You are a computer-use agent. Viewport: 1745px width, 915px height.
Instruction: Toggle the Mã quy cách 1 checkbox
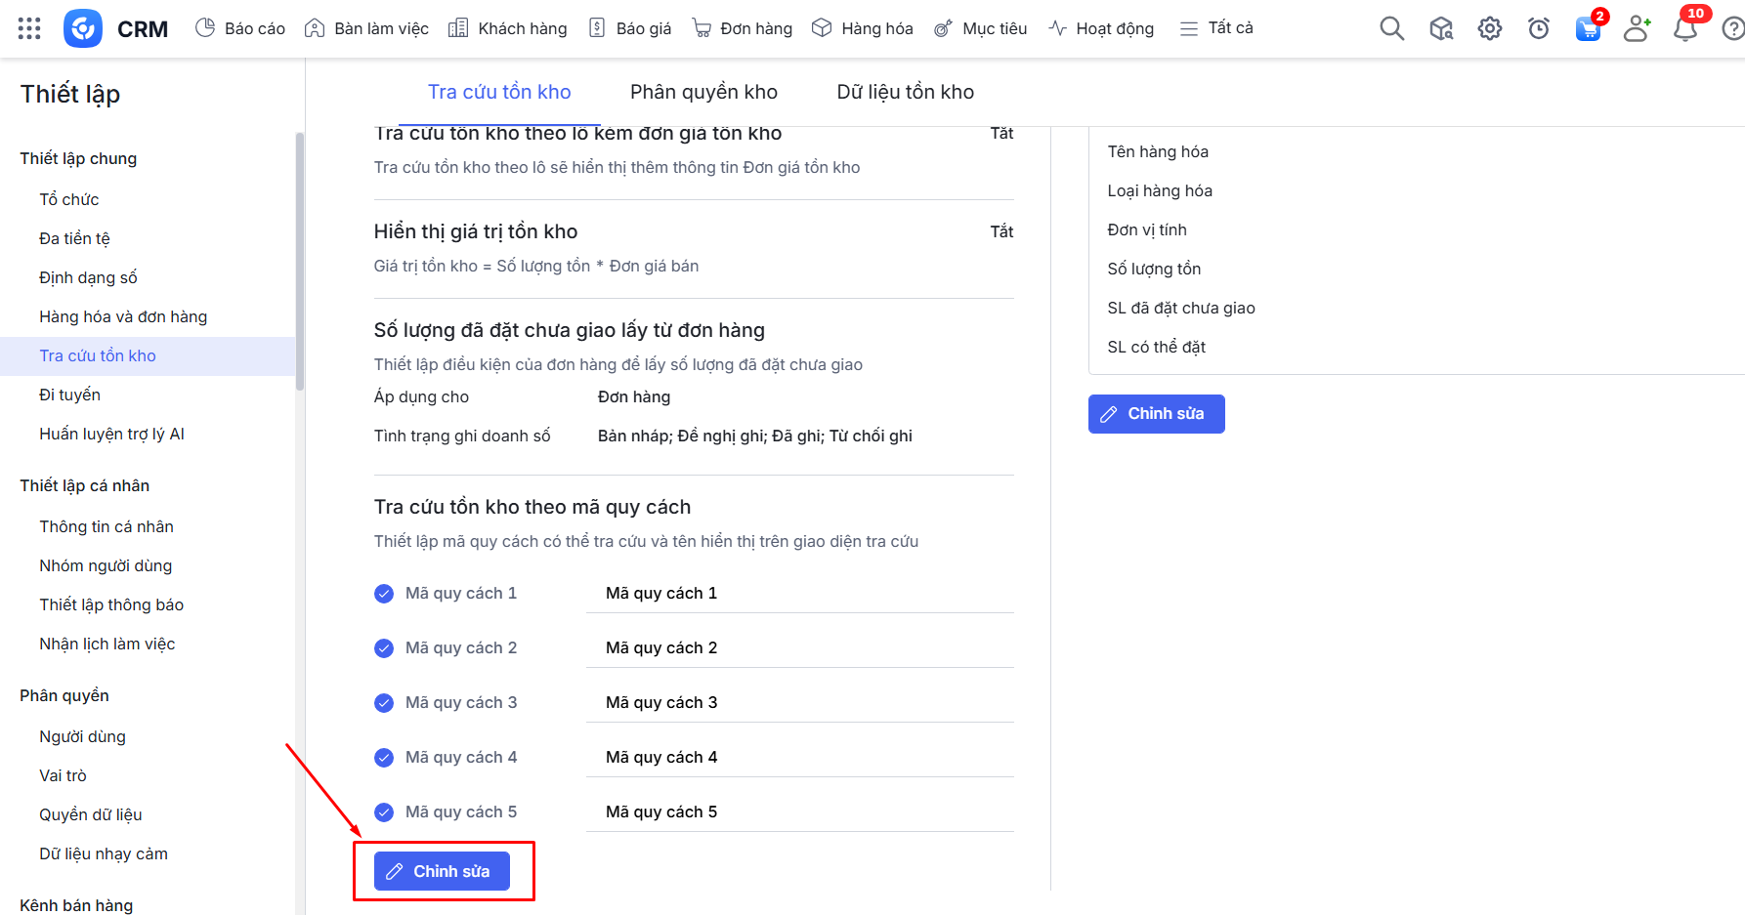pyautogui.click(x=384, y=594)
